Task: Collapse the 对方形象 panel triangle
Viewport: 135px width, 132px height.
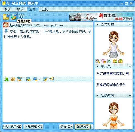Action: (97, 24)
